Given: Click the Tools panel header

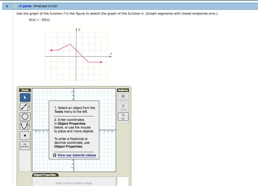Looking at the screenshot, I should (24, 90).
